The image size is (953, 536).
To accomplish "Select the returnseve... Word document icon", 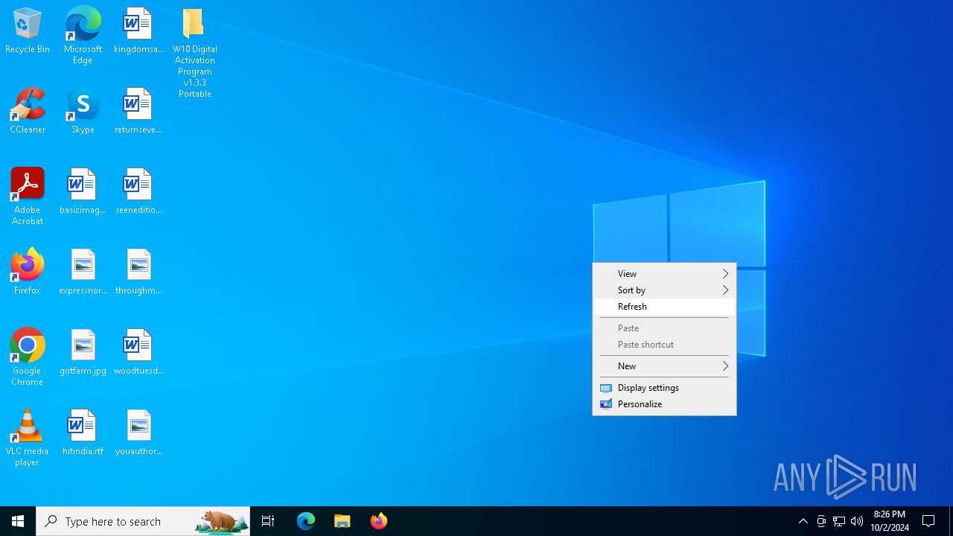I will 138,112.
